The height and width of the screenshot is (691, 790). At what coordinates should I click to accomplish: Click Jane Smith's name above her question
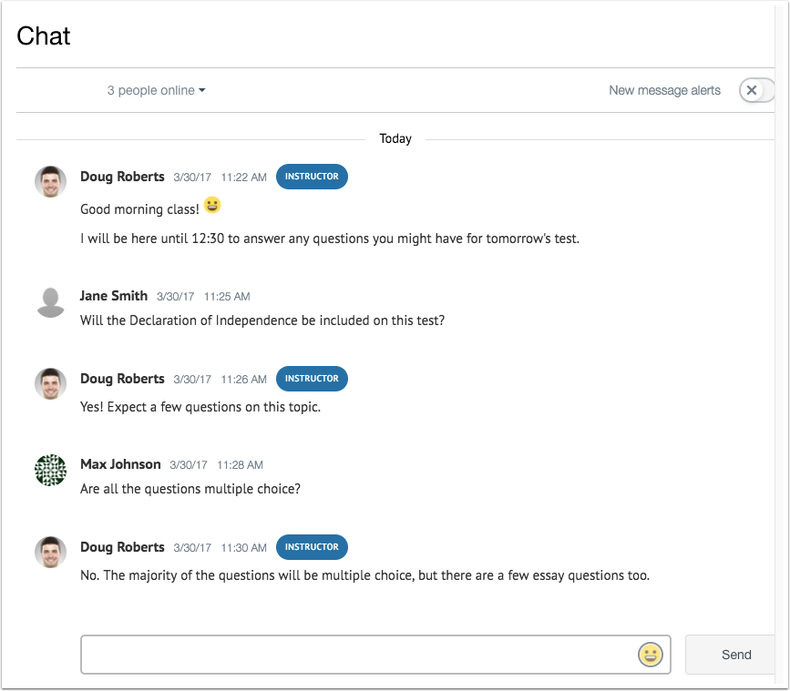(x=114, y=296)
